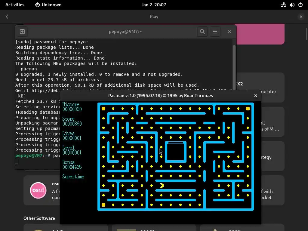
Task: Click the ghost house box in maze center
Action: (x=175, y=152)
